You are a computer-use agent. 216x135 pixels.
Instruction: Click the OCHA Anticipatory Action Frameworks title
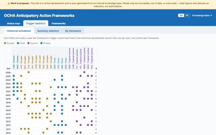point(39,16)
